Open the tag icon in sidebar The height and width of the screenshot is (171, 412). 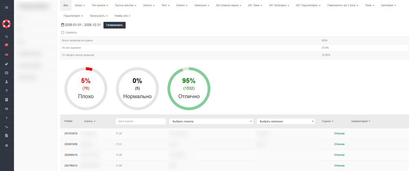click(x=7, y=64)
